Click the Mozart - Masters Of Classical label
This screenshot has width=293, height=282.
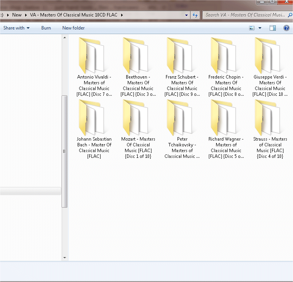point(138,148)
